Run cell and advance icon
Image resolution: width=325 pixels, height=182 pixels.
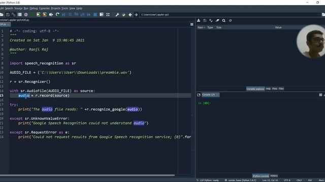tap(45, 15)
